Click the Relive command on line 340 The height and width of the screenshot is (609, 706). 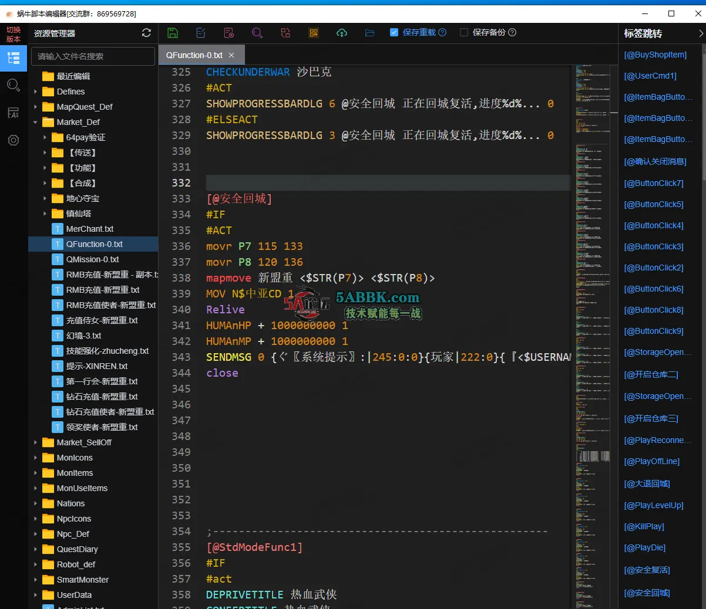click(x=226, y=310)
